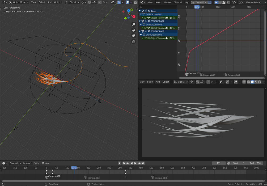Toggle only selected arrow filter icon
Screen dimensions: 267x186
click(x=216, y=2)
